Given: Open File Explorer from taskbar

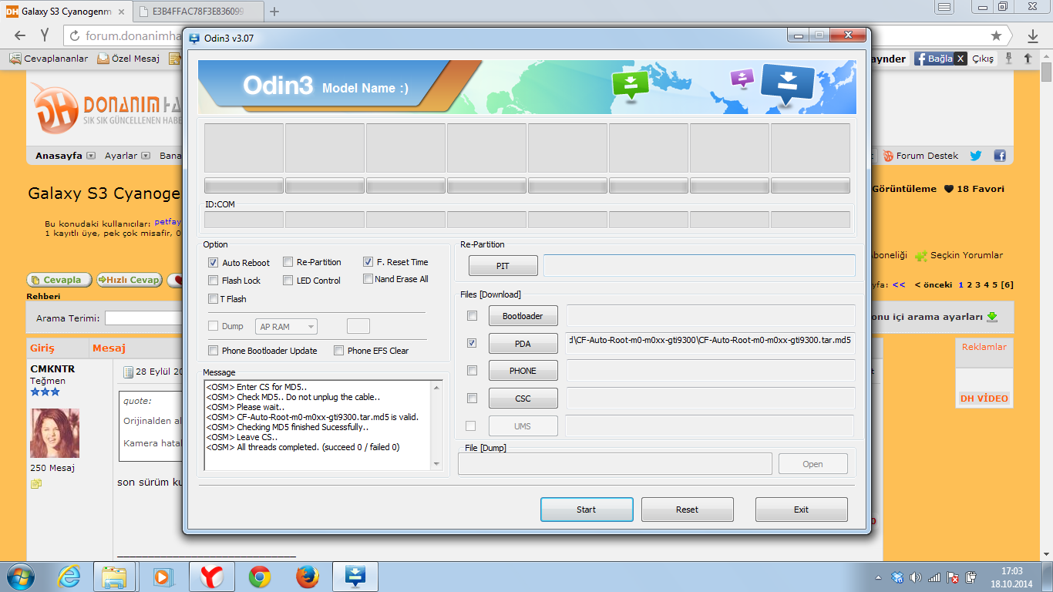Looking at the screenshot, I should coord(114,577).
